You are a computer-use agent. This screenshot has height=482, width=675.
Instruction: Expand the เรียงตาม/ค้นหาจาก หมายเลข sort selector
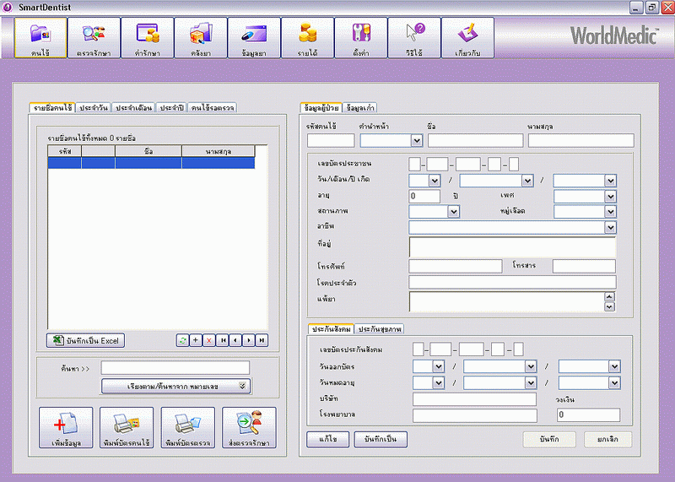click(x=176, y=386)
